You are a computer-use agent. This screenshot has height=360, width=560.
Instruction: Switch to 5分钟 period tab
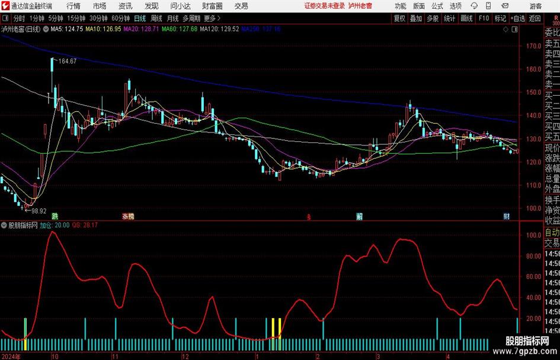(56, 18)
